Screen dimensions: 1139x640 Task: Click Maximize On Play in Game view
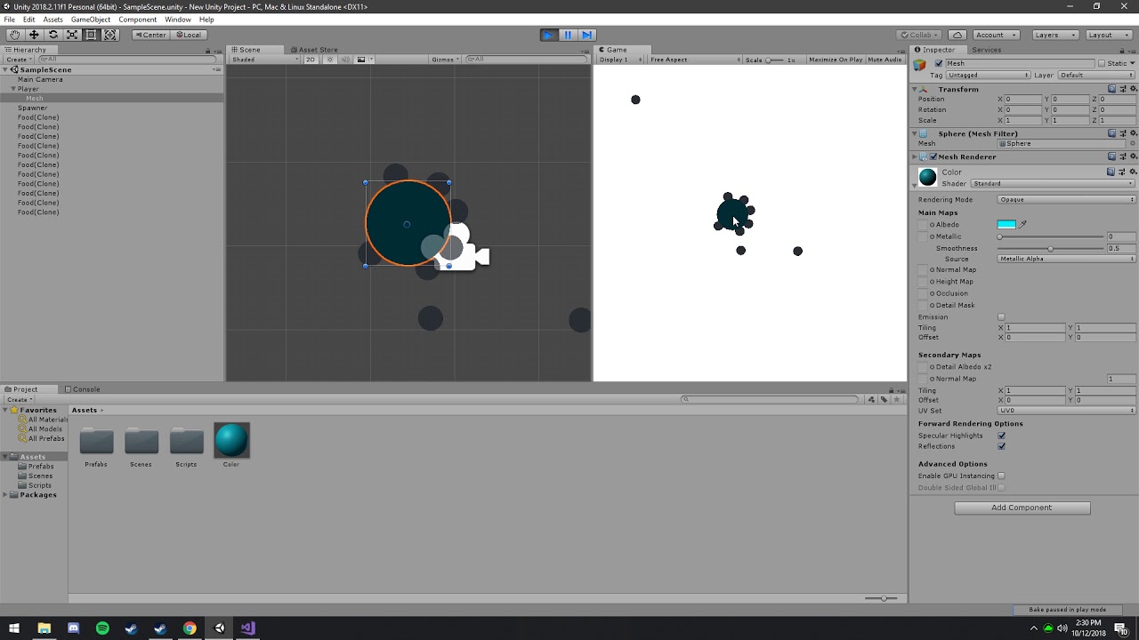836,60
